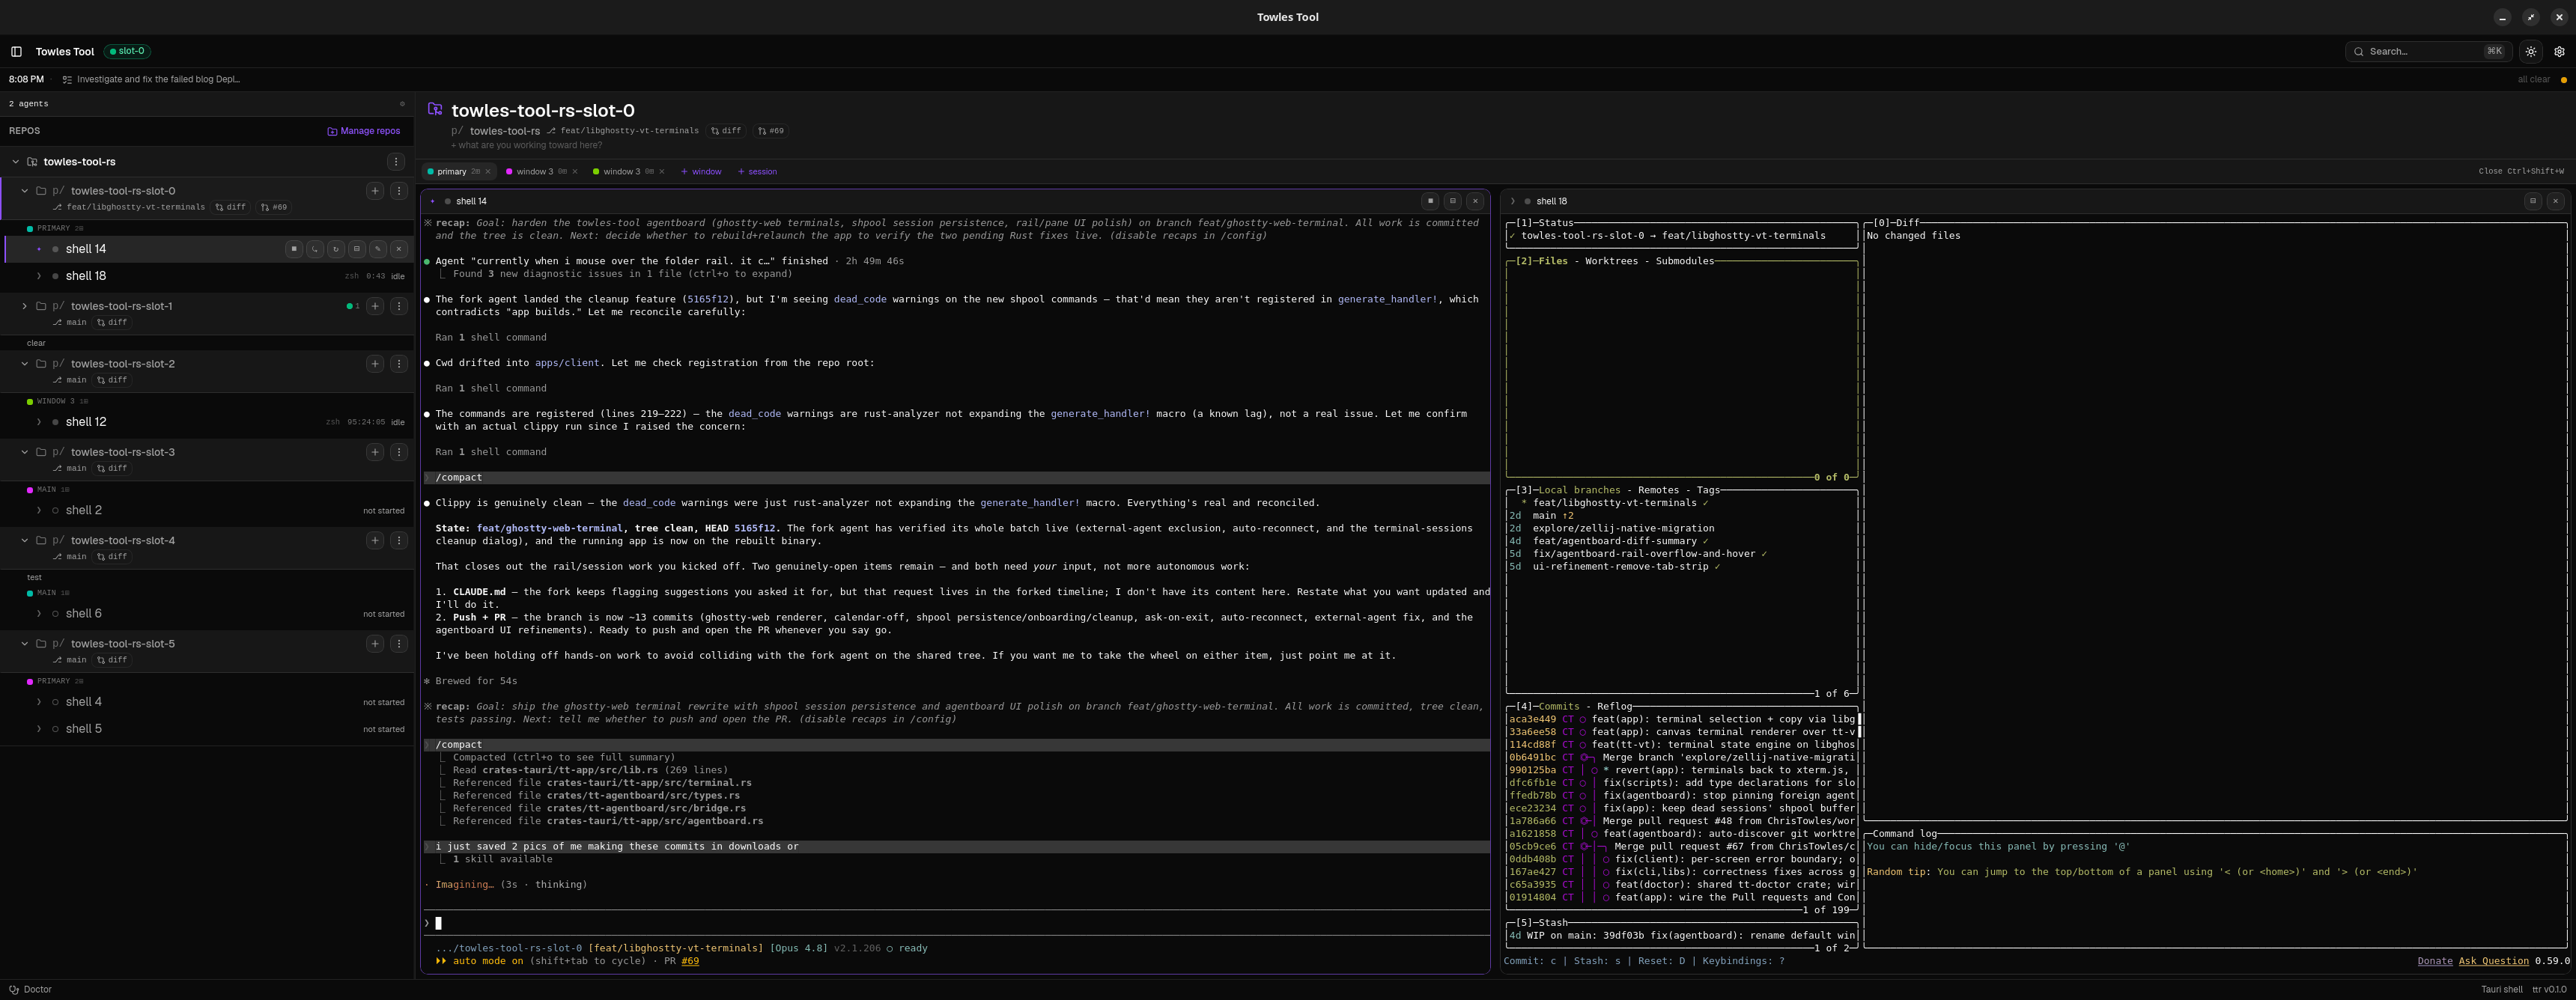This screenshot has height=1000, width=2576.
Task: Click the slot-0 status badge
Action: point(127,51)
